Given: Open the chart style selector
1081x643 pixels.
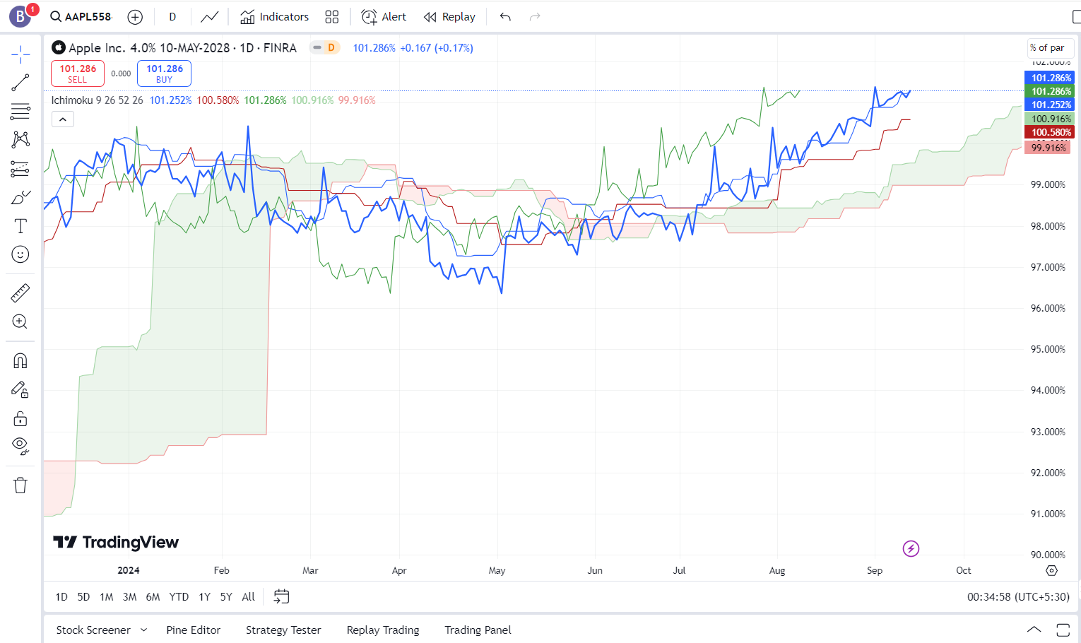Looking at the screenshot, I should [x=209, y=17].
